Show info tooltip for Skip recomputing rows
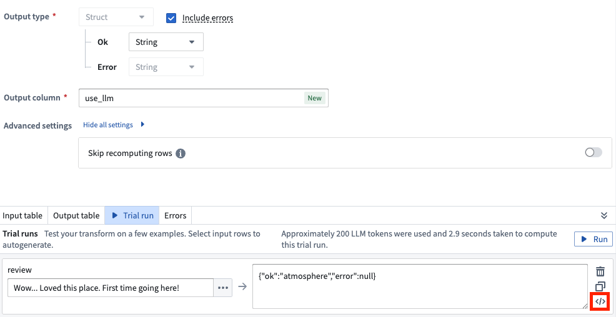The width and height of the screenshot is (616, 317). [x=181, y=154]
